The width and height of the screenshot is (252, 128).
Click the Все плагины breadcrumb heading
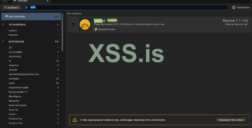point(74,13)
